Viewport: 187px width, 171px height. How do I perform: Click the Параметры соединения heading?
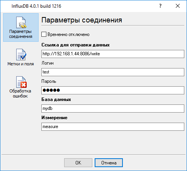click(x=82, y=20)
